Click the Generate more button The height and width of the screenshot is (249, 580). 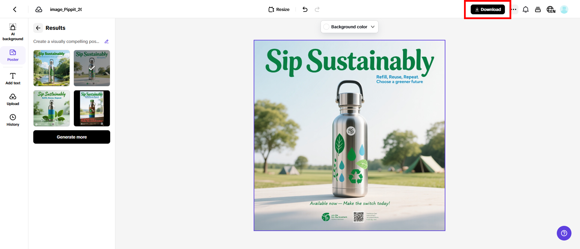(x=72, y=137)
